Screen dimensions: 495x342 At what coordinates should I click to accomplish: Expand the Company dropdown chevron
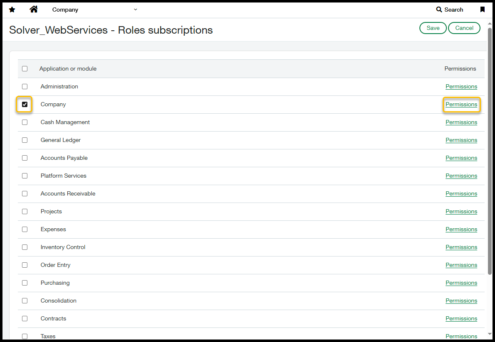tap(136, 10)
